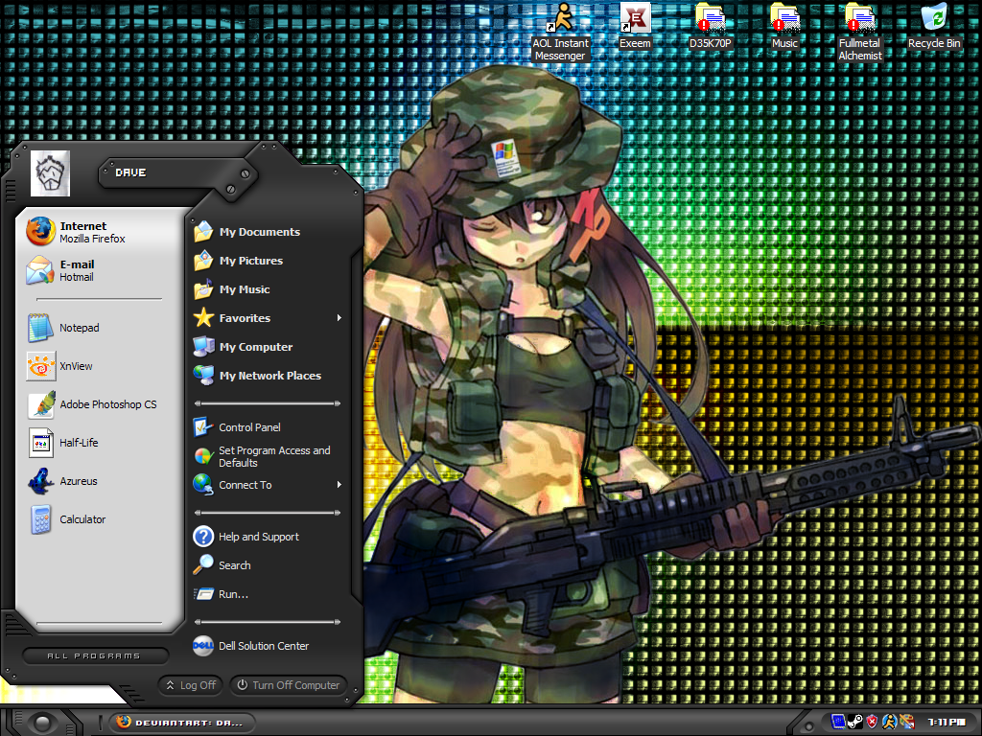Click the Dave user account picture
This screenshot has height=736, width=982.
50,173
